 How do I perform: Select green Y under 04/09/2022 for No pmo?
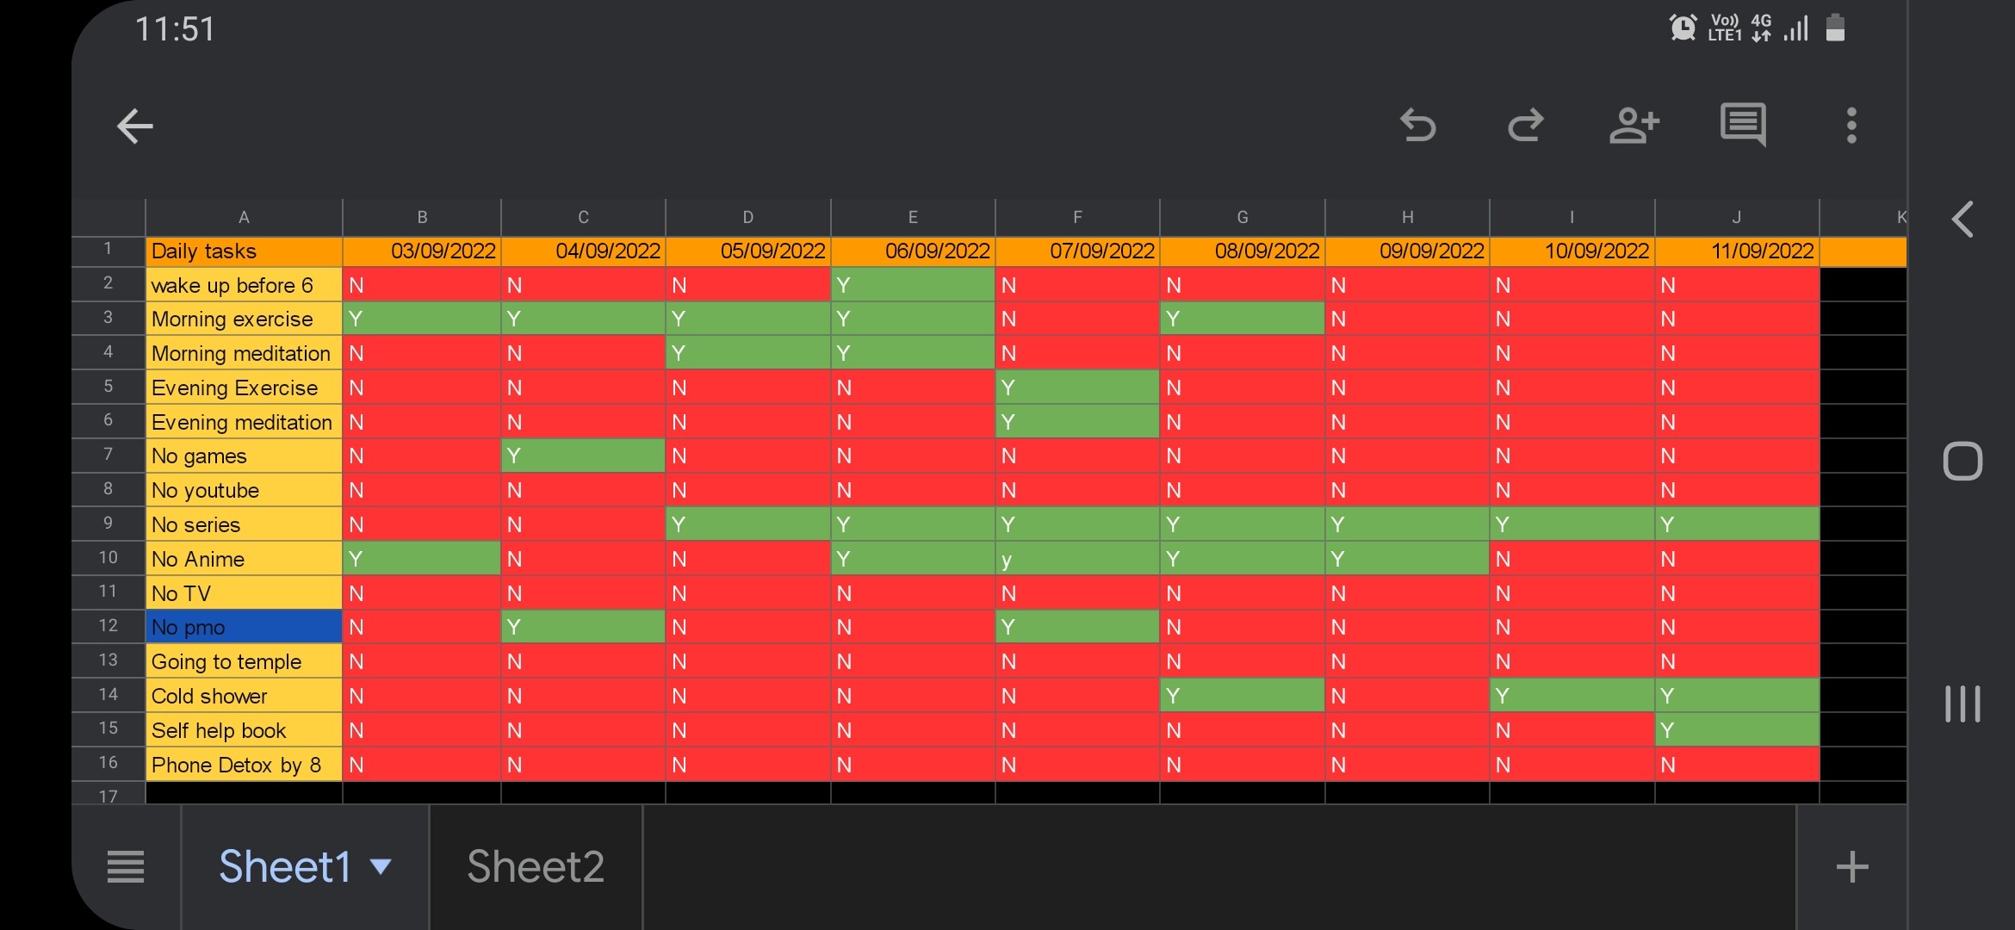pos(583,627)
